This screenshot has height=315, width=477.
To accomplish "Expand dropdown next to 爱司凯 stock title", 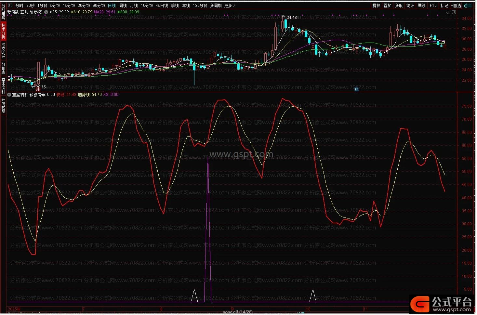I will [46, 12].
